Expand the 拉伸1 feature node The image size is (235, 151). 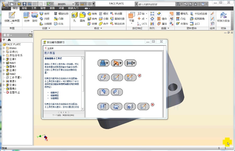point(4,59)
